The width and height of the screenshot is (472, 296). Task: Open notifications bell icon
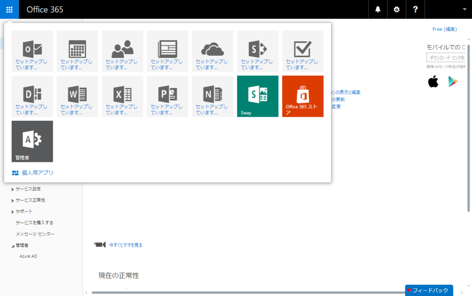378,9
